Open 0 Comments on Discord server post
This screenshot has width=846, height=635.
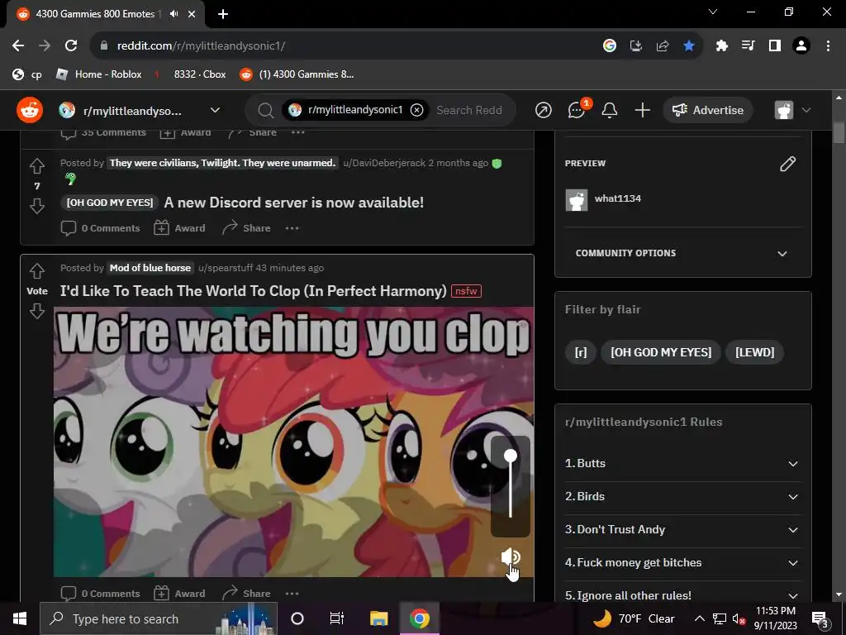click(100, 228)
